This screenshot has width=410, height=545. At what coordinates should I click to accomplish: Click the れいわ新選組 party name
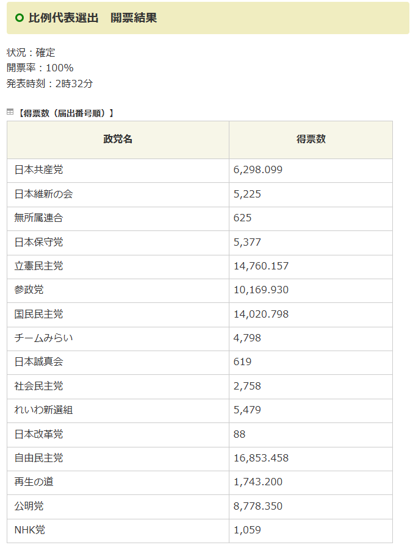pos(43,410)
